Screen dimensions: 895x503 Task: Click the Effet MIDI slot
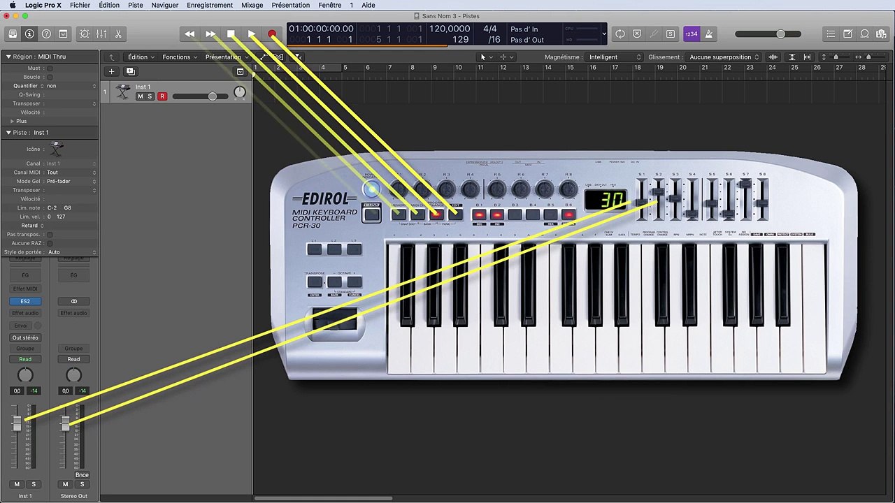click(x=25, y=289)
